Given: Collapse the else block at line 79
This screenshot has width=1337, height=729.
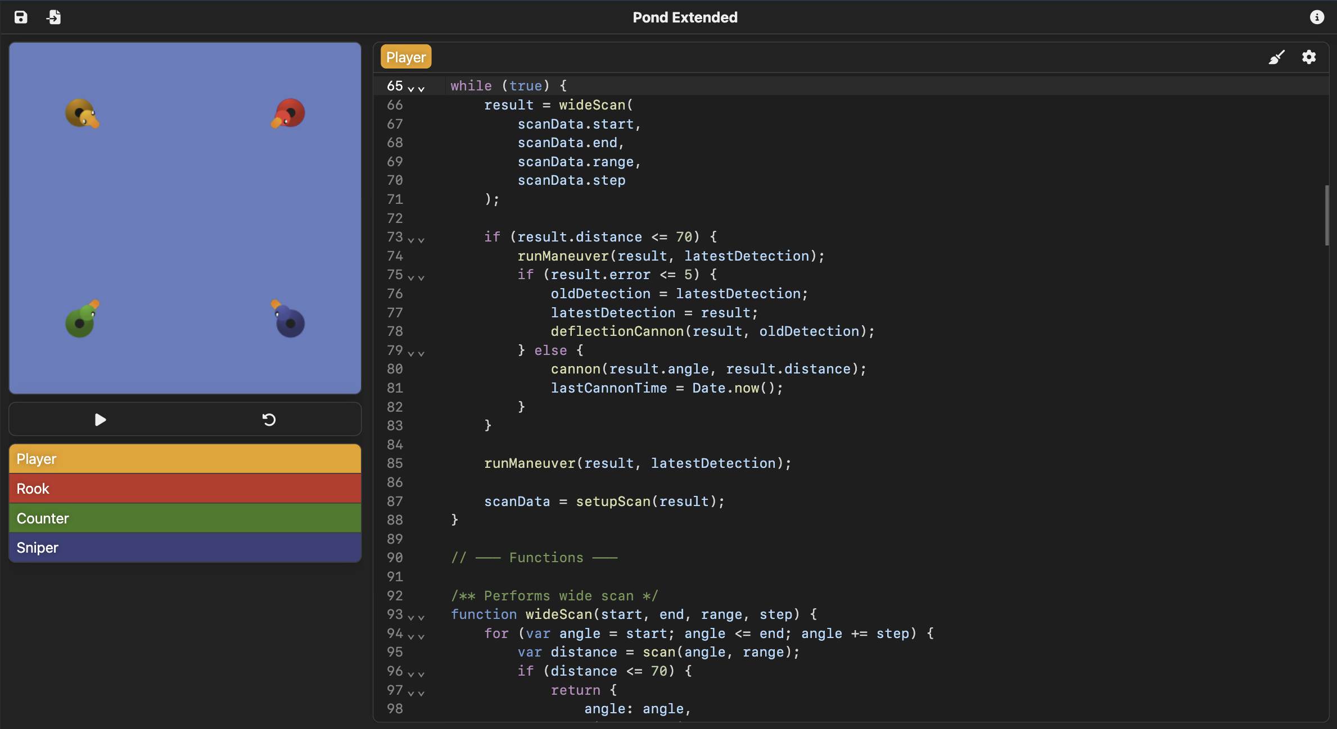Looking at the screenshot, I should pos(416,353).
